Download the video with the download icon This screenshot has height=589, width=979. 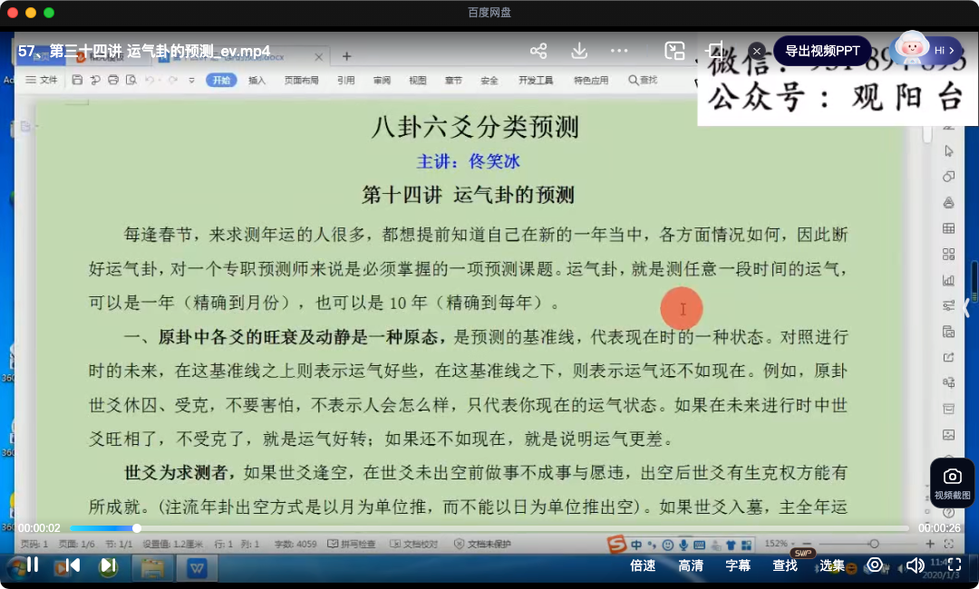(579, 51)
